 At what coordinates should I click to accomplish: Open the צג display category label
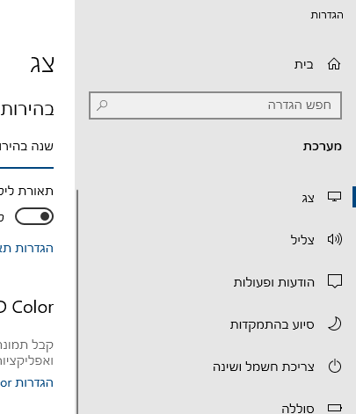[x=308, y=199]
